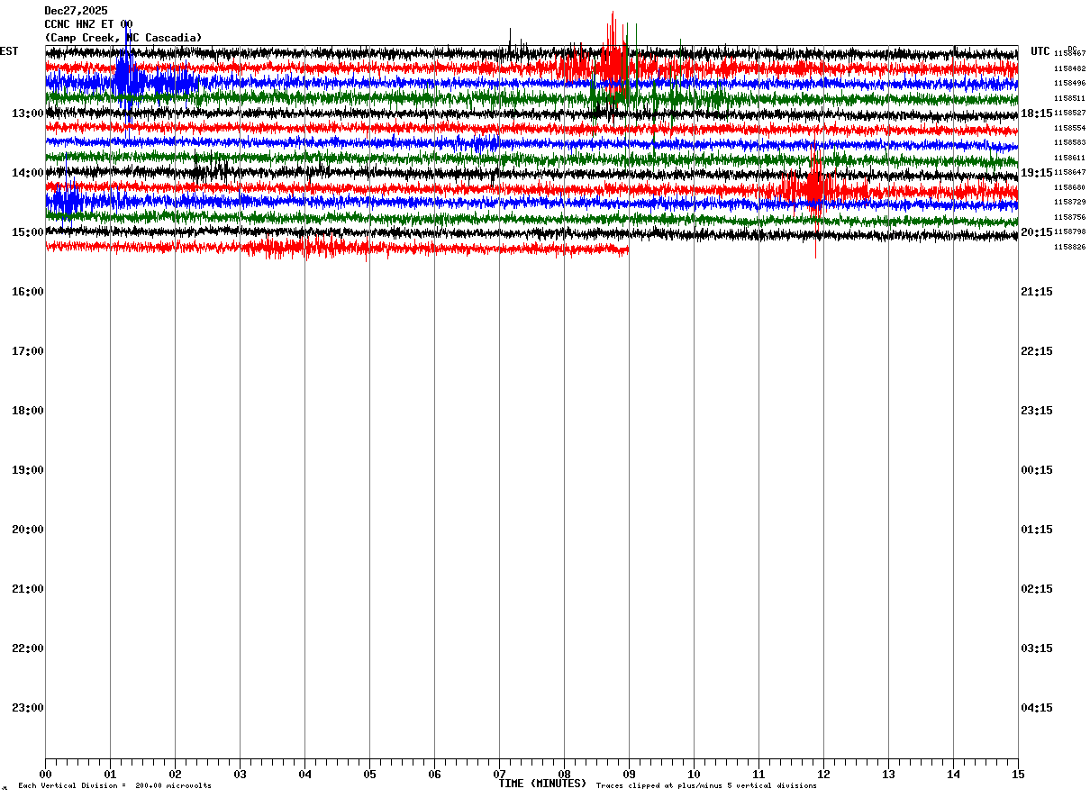Click the DC offset value 1158680

tap(1070, 187)
